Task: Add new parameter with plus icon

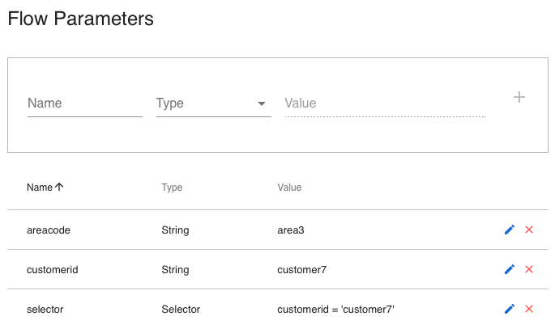Action: click(519, 97)
